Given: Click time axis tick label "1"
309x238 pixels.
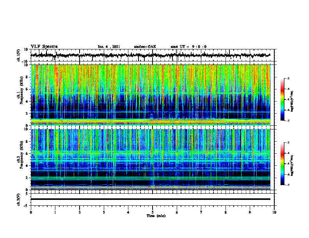Looking at the screenshot, I should 55,212.
